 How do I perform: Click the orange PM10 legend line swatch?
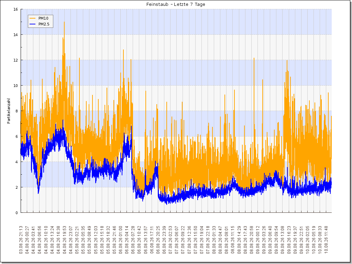click(33, 19)
